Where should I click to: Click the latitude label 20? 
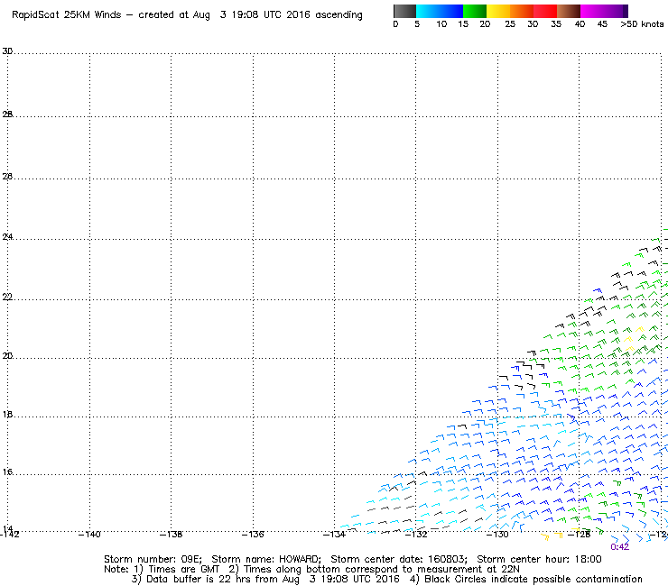[x=7, y=355]
